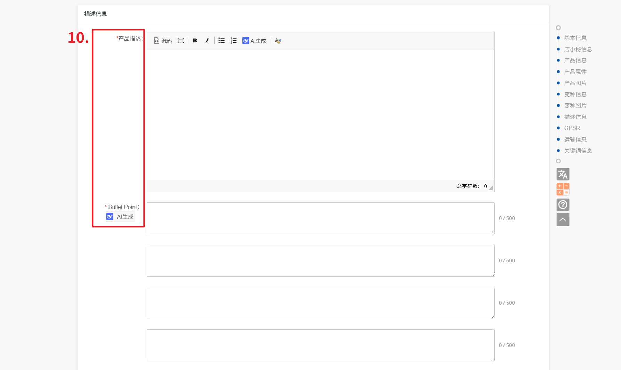Click into the first Bullet Point field
Image resolution: width=621 pixels, height=370 pixels.
pyautogui.click(x=321, y=218)
